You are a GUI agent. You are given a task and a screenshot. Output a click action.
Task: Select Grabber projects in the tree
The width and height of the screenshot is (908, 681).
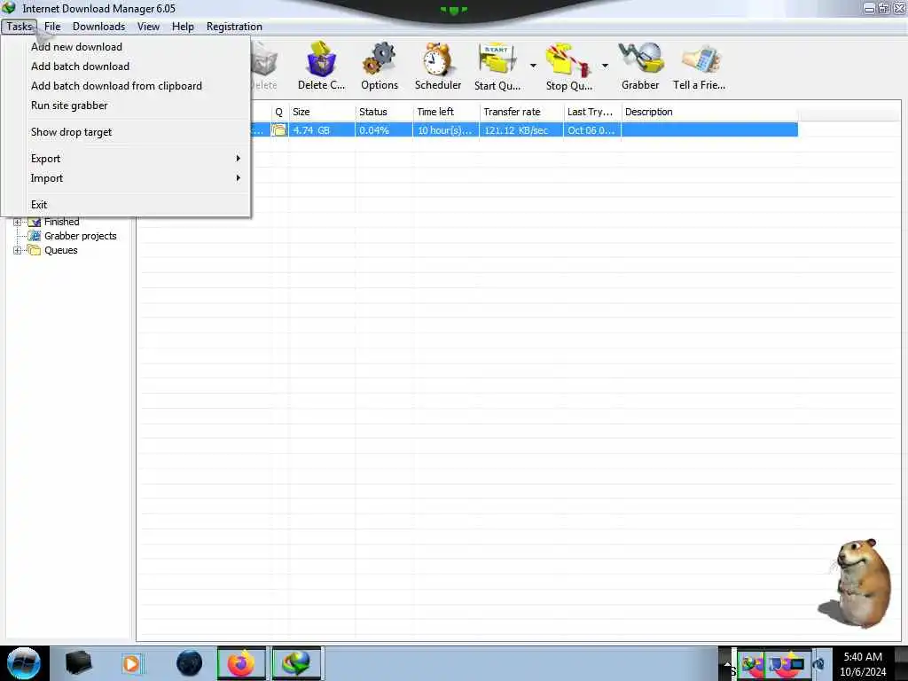point(81,236)
